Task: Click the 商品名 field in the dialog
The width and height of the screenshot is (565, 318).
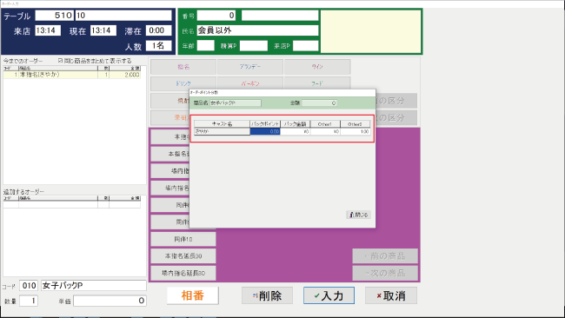Action: coord(236,103)
